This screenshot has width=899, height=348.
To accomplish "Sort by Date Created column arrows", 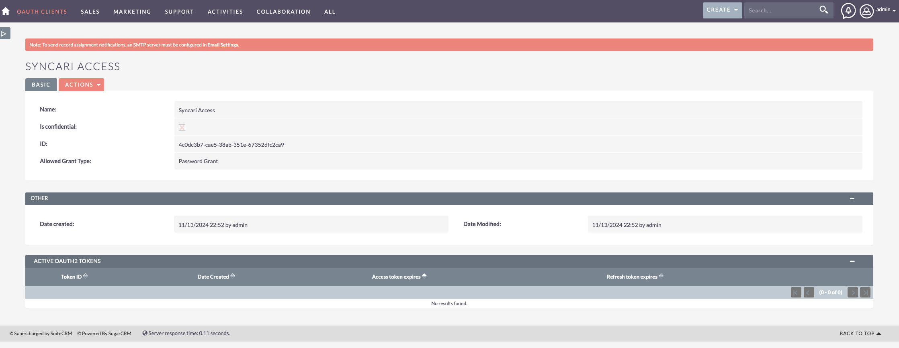I will (233, 276).
